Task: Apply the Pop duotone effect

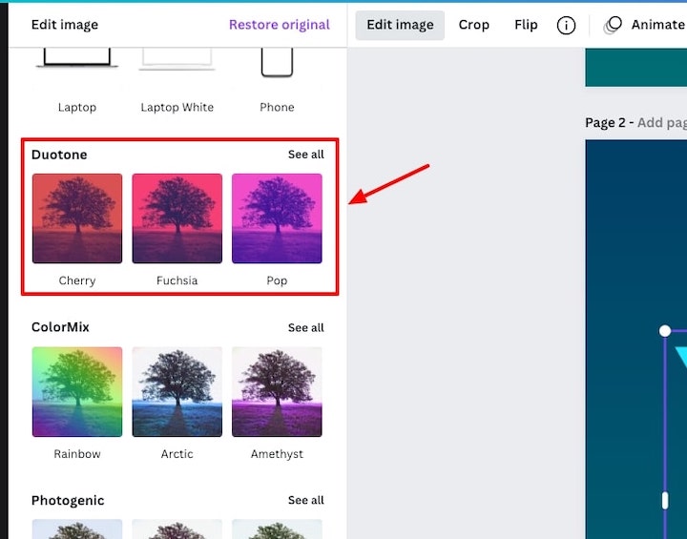Action: pos(277,218)
